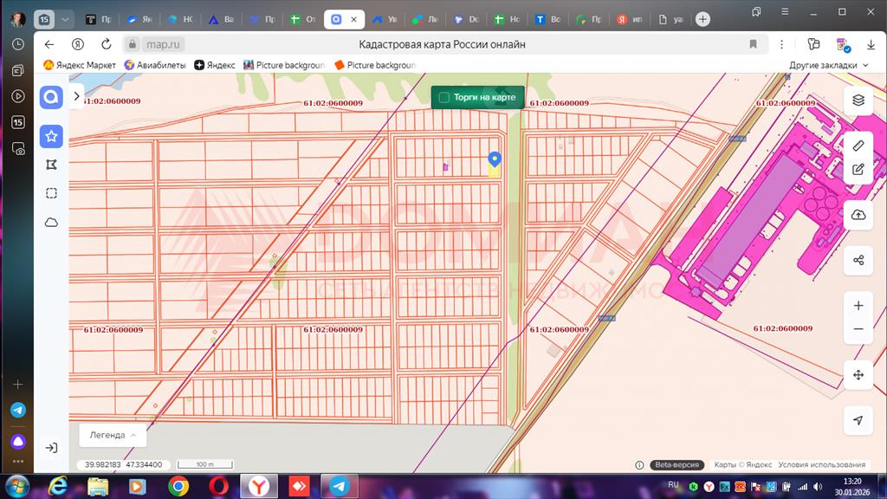Expand the left sidebar with chevron arrow
Image resolution: width=887 pixels, height=499 pixels.
(77, 96)
